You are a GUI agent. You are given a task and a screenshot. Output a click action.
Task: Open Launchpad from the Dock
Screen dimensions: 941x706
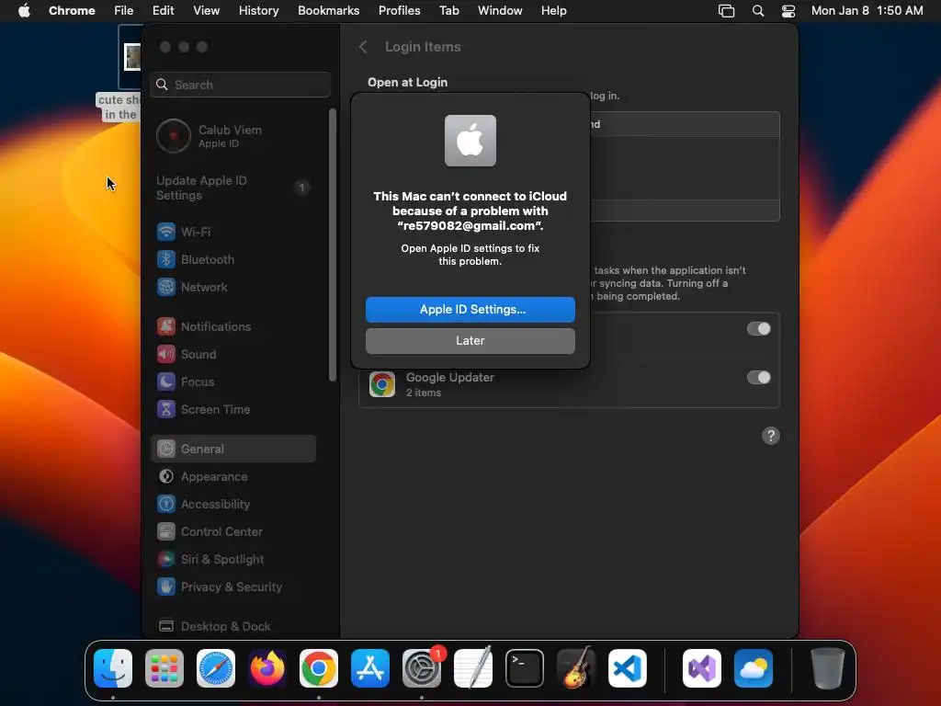(164, 668)
